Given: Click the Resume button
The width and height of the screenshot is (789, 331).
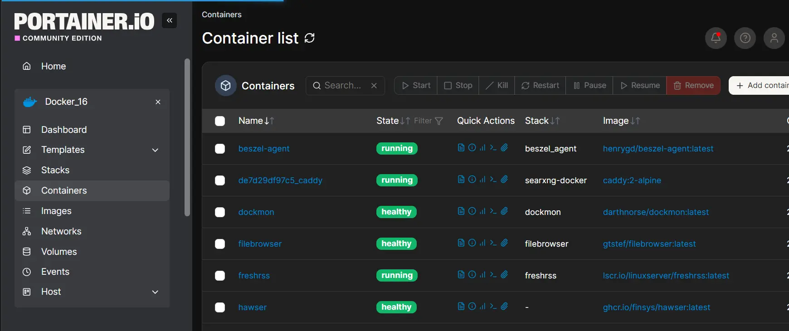Looking at the screenshot, I should (640, 86).
